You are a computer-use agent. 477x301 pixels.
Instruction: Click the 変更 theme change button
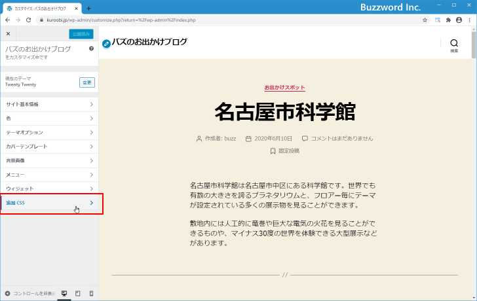(x=87, y=82)
